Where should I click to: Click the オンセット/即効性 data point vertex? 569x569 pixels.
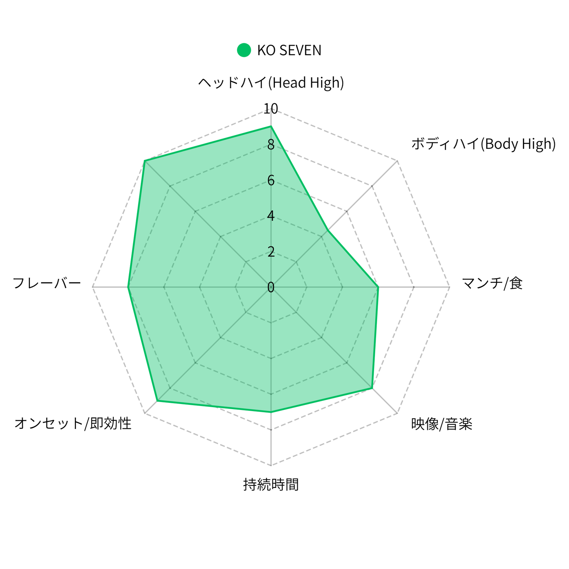[157, 401]
